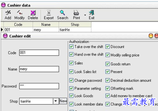Toggle Offsetting mark checkbox
The height and width of the screenshot is (111, 158).
[108, 89]
